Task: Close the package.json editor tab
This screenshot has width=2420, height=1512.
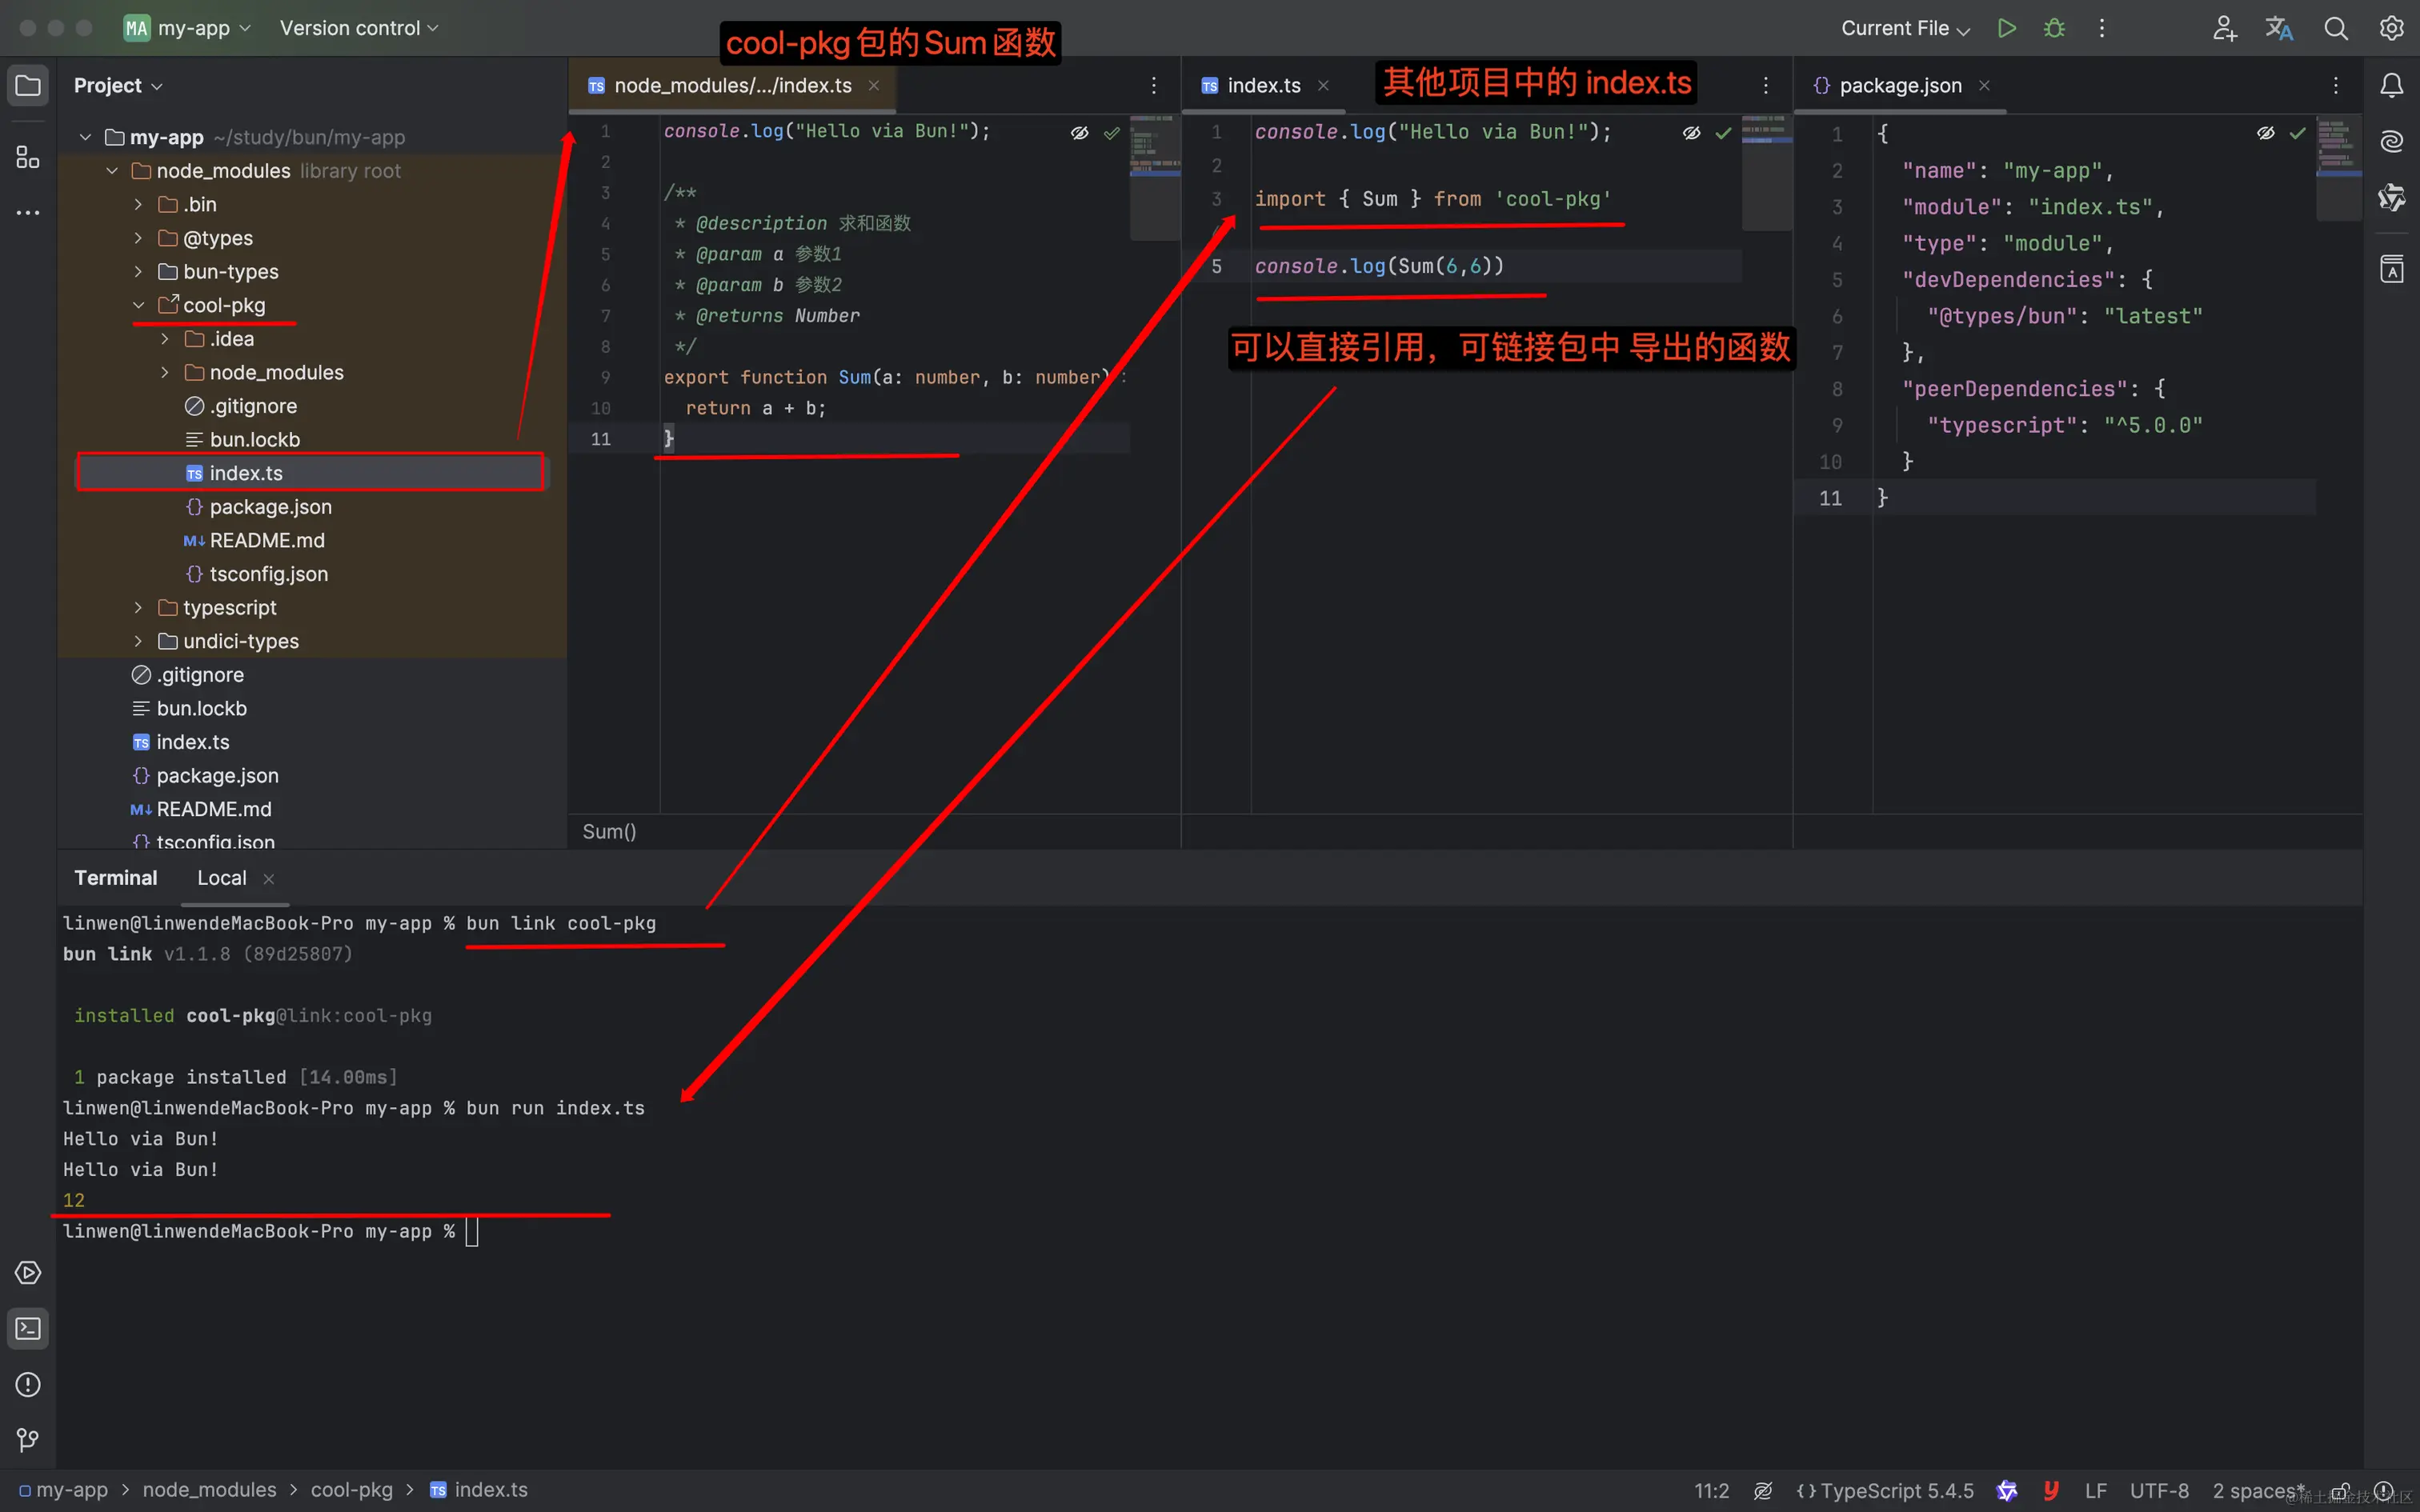Action: click(1984, 85)
